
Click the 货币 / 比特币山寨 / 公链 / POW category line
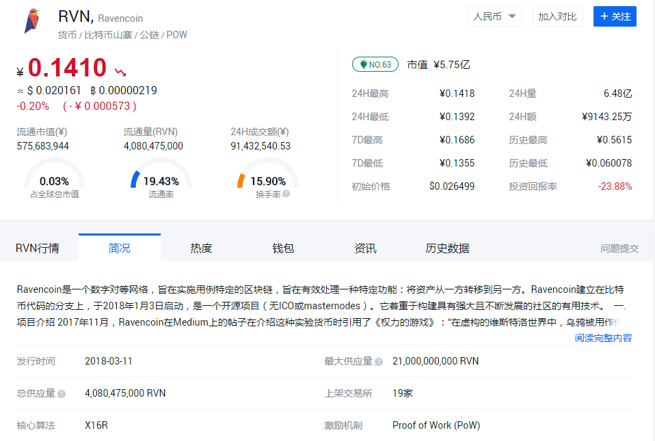pyautogui.click(x=122, y=35)
